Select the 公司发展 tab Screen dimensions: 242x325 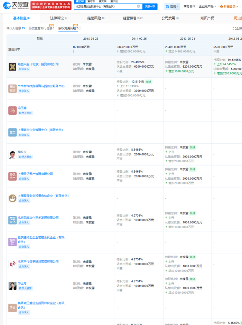coord(170,18)
